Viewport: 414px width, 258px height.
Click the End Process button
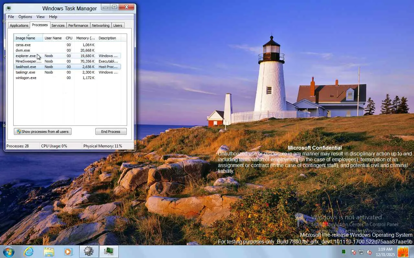click(x=111, y=132)
